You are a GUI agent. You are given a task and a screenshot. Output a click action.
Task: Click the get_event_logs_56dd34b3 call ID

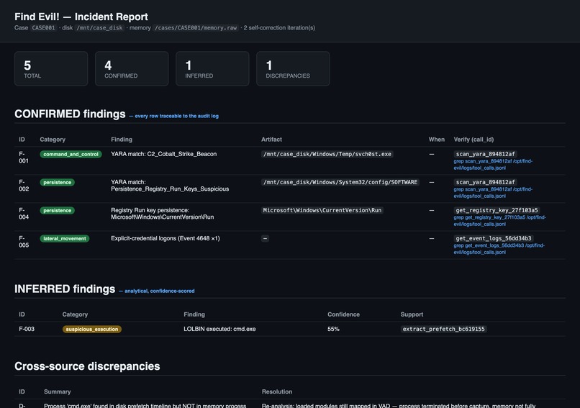tap(494, 239)
